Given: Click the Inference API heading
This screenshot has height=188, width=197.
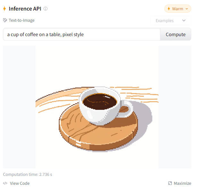Looking at the screenshot, I should pyautogui.click(x=25, y=9).
